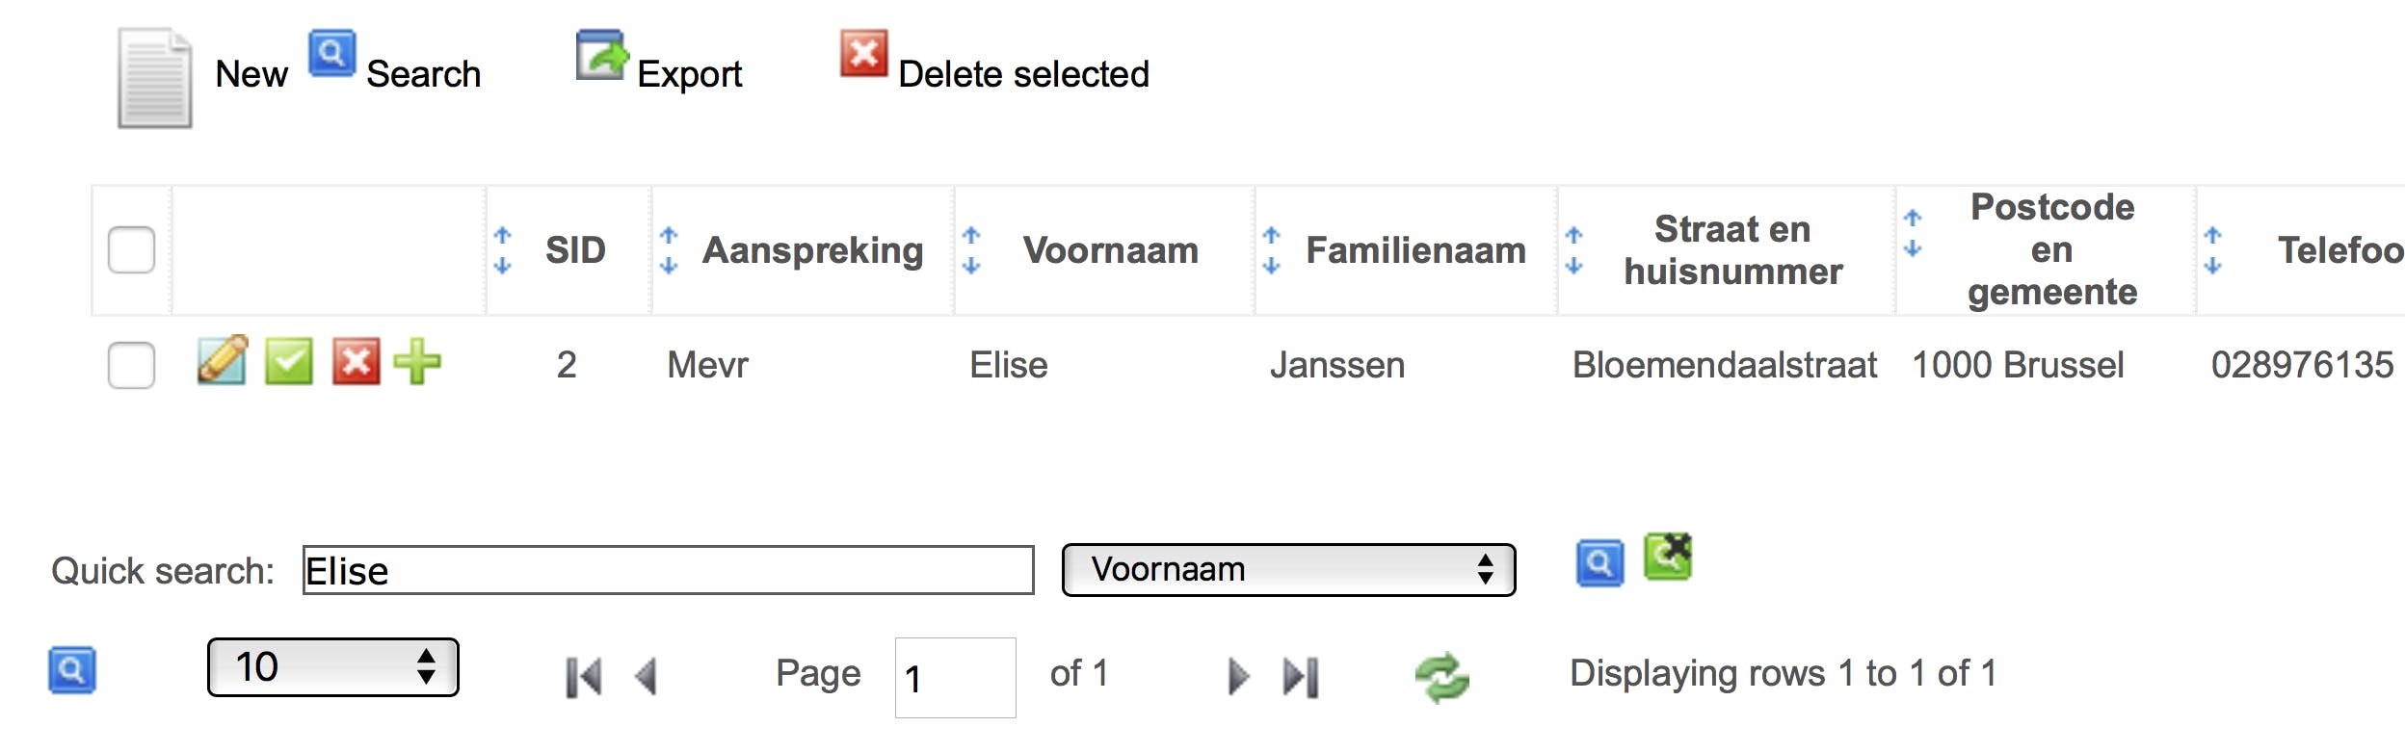Refresh the table with green arrows icon
The image size is (2405, 753).
(1441, 677)
